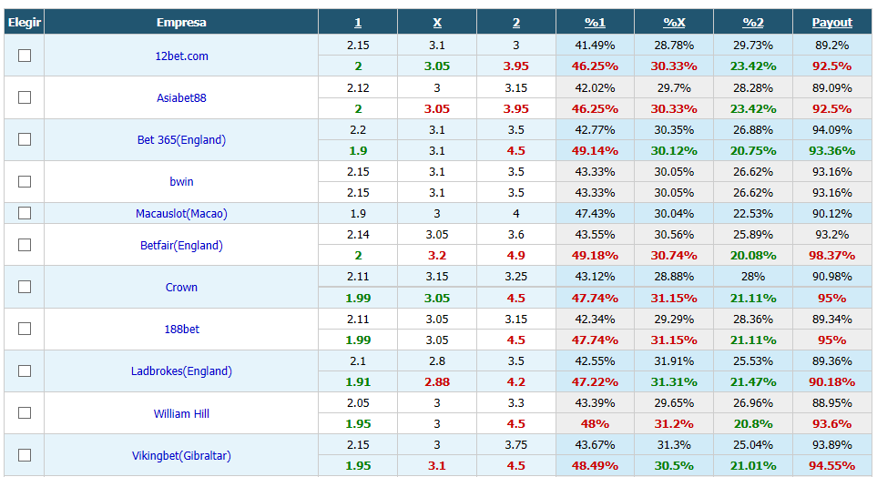877x477 pixels.
Task: Open the Betfair(England) link
Action: pos(182,245)
